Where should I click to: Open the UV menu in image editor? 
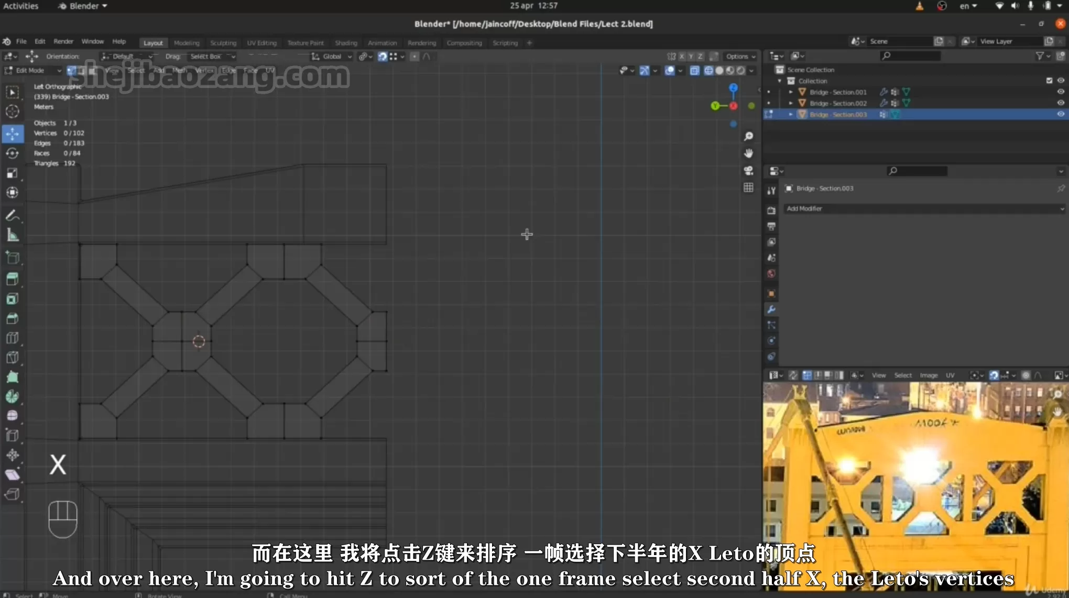click(950, 375)
